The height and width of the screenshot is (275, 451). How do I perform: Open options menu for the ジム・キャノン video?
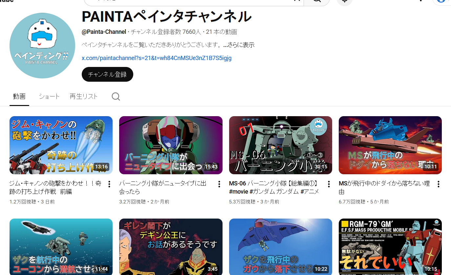coord(109,184)
